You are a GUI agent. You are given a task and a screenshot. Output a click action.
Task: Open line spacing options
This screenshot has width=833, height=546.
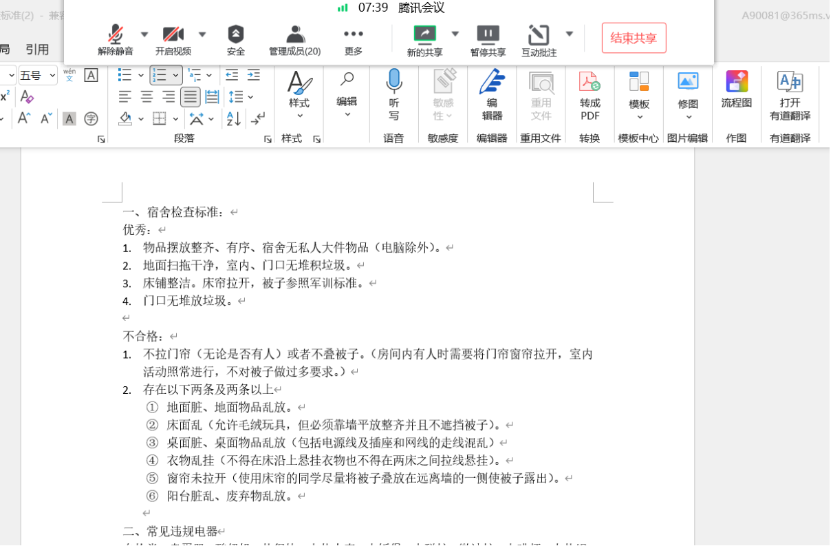pyautogui.click(x=240, y=97)
